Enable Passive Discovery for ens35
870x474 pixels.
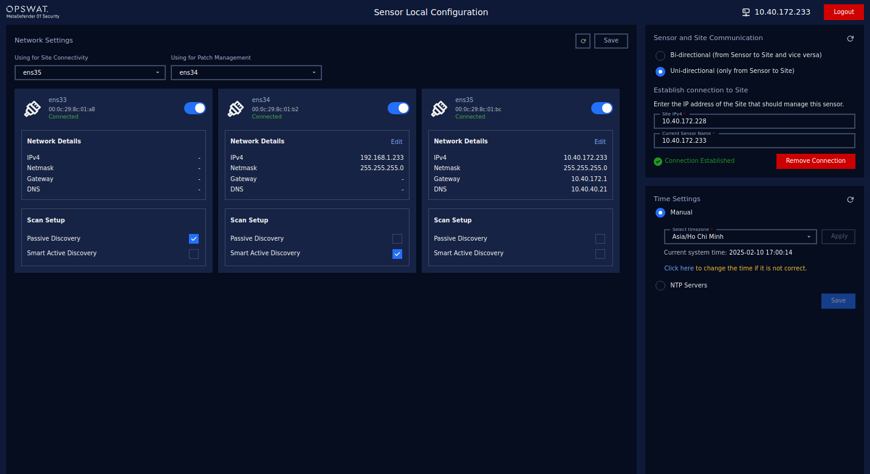click(x=600, y=239)
